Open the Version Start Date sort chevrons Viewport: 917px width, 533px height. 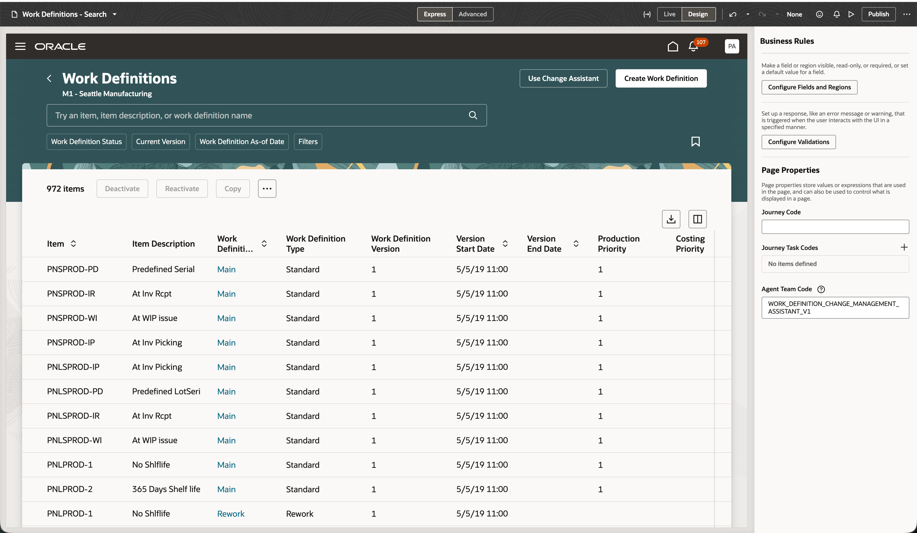pyautogui.click(x=505, y=244)
